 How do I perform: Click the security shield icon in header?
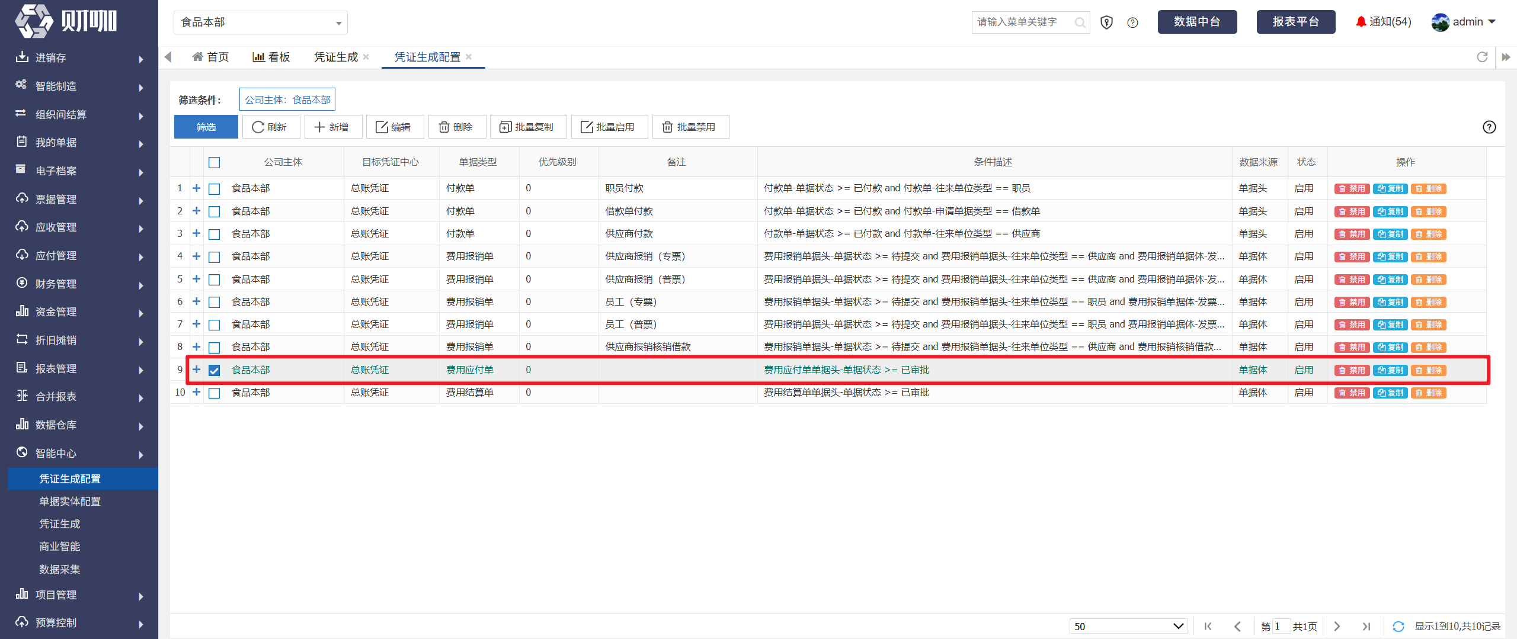coord(1106,23)
